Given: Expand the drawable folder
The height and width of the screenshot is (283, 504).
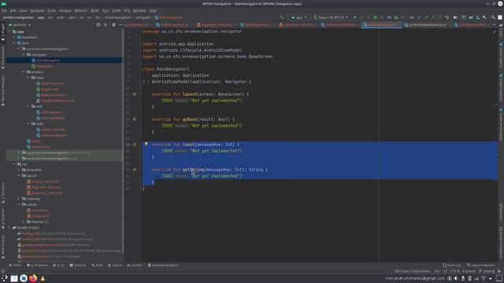Looking at the screenshot, I should [x=19, y=170].
